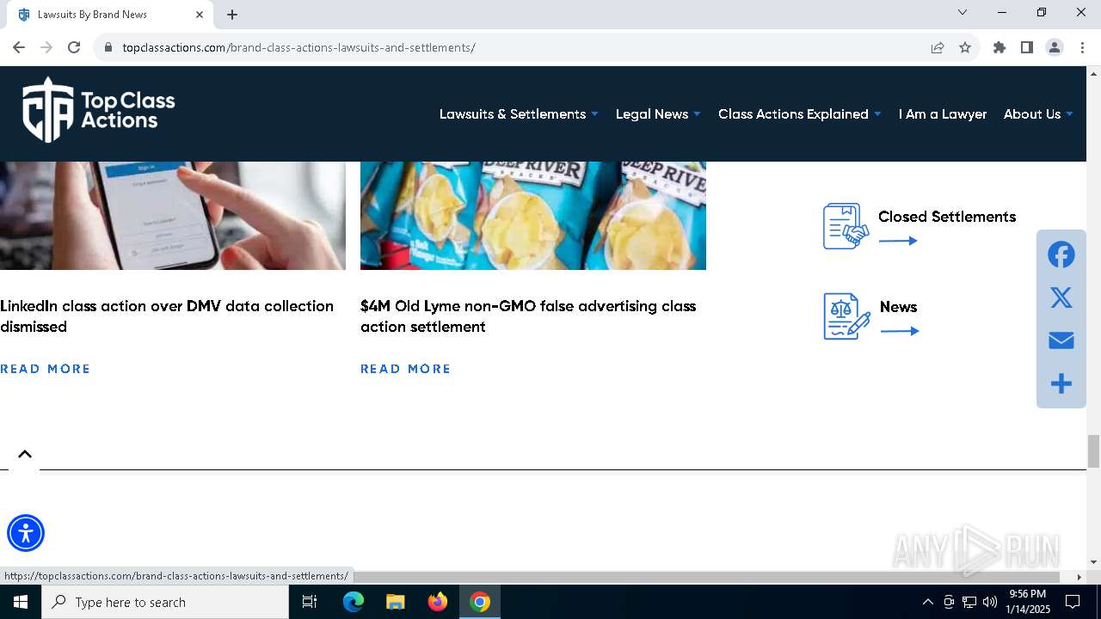Viewport: 1101px width, 619px height.
Task: Read more on Old Lyme settlement
Action: point(406,369)
